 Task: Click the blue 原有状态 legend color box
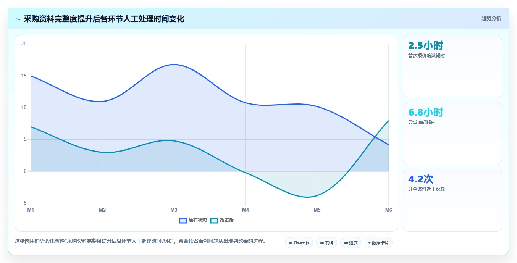pyautogui.click(x=183, y=220)
